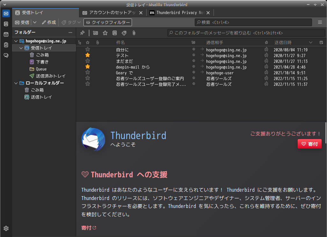Click 作成 to compose a new message
Image resolution: width=327 pixels, height=237 pixels.
click(x=49, y=22)
